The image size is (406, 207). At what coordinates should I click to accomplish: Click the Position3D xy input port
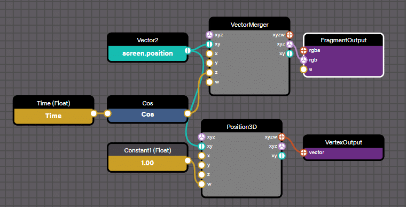201,147
